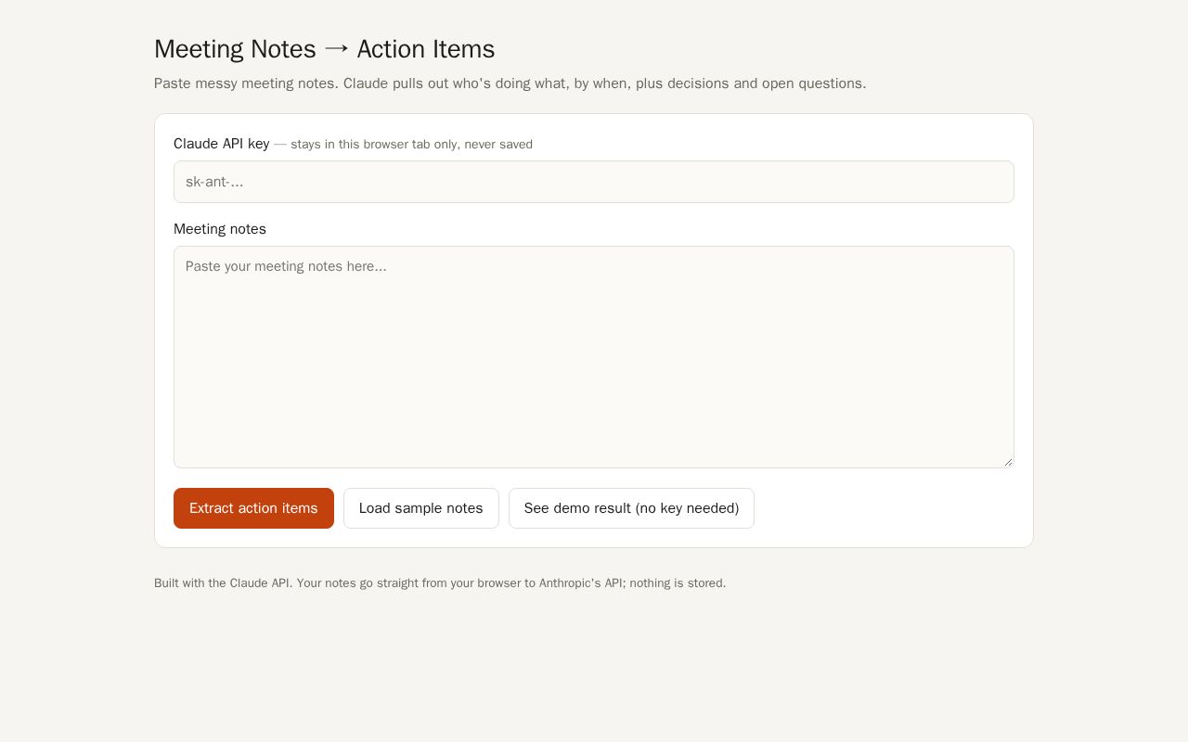
Task: Click the "Built with the Claude API" footer
Action: point(440,583)
